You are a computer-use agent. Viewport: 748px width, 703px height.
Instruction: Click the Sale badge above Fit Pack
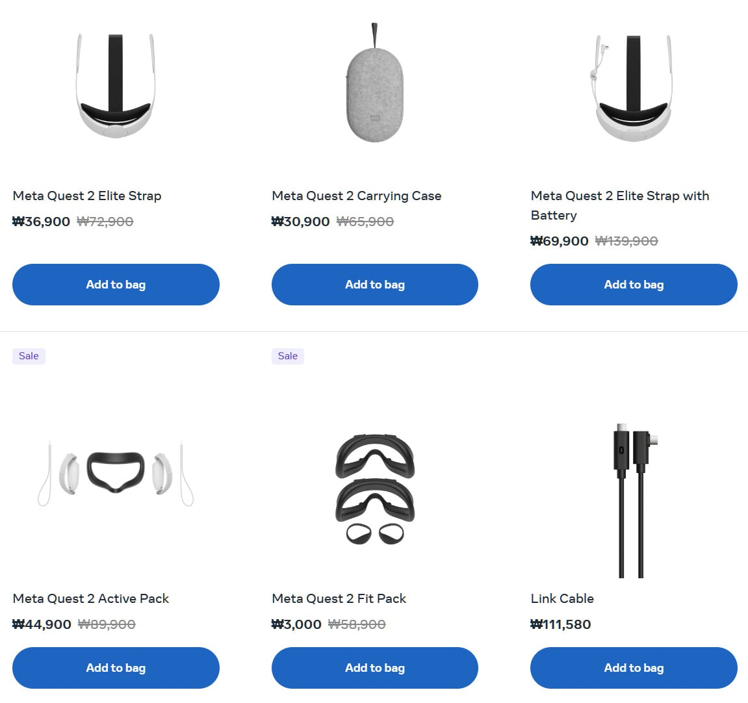(x=288, y=356)
